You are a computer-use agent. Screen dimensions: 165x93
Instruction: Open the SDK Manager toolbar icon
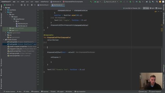(x=153, y=2)
